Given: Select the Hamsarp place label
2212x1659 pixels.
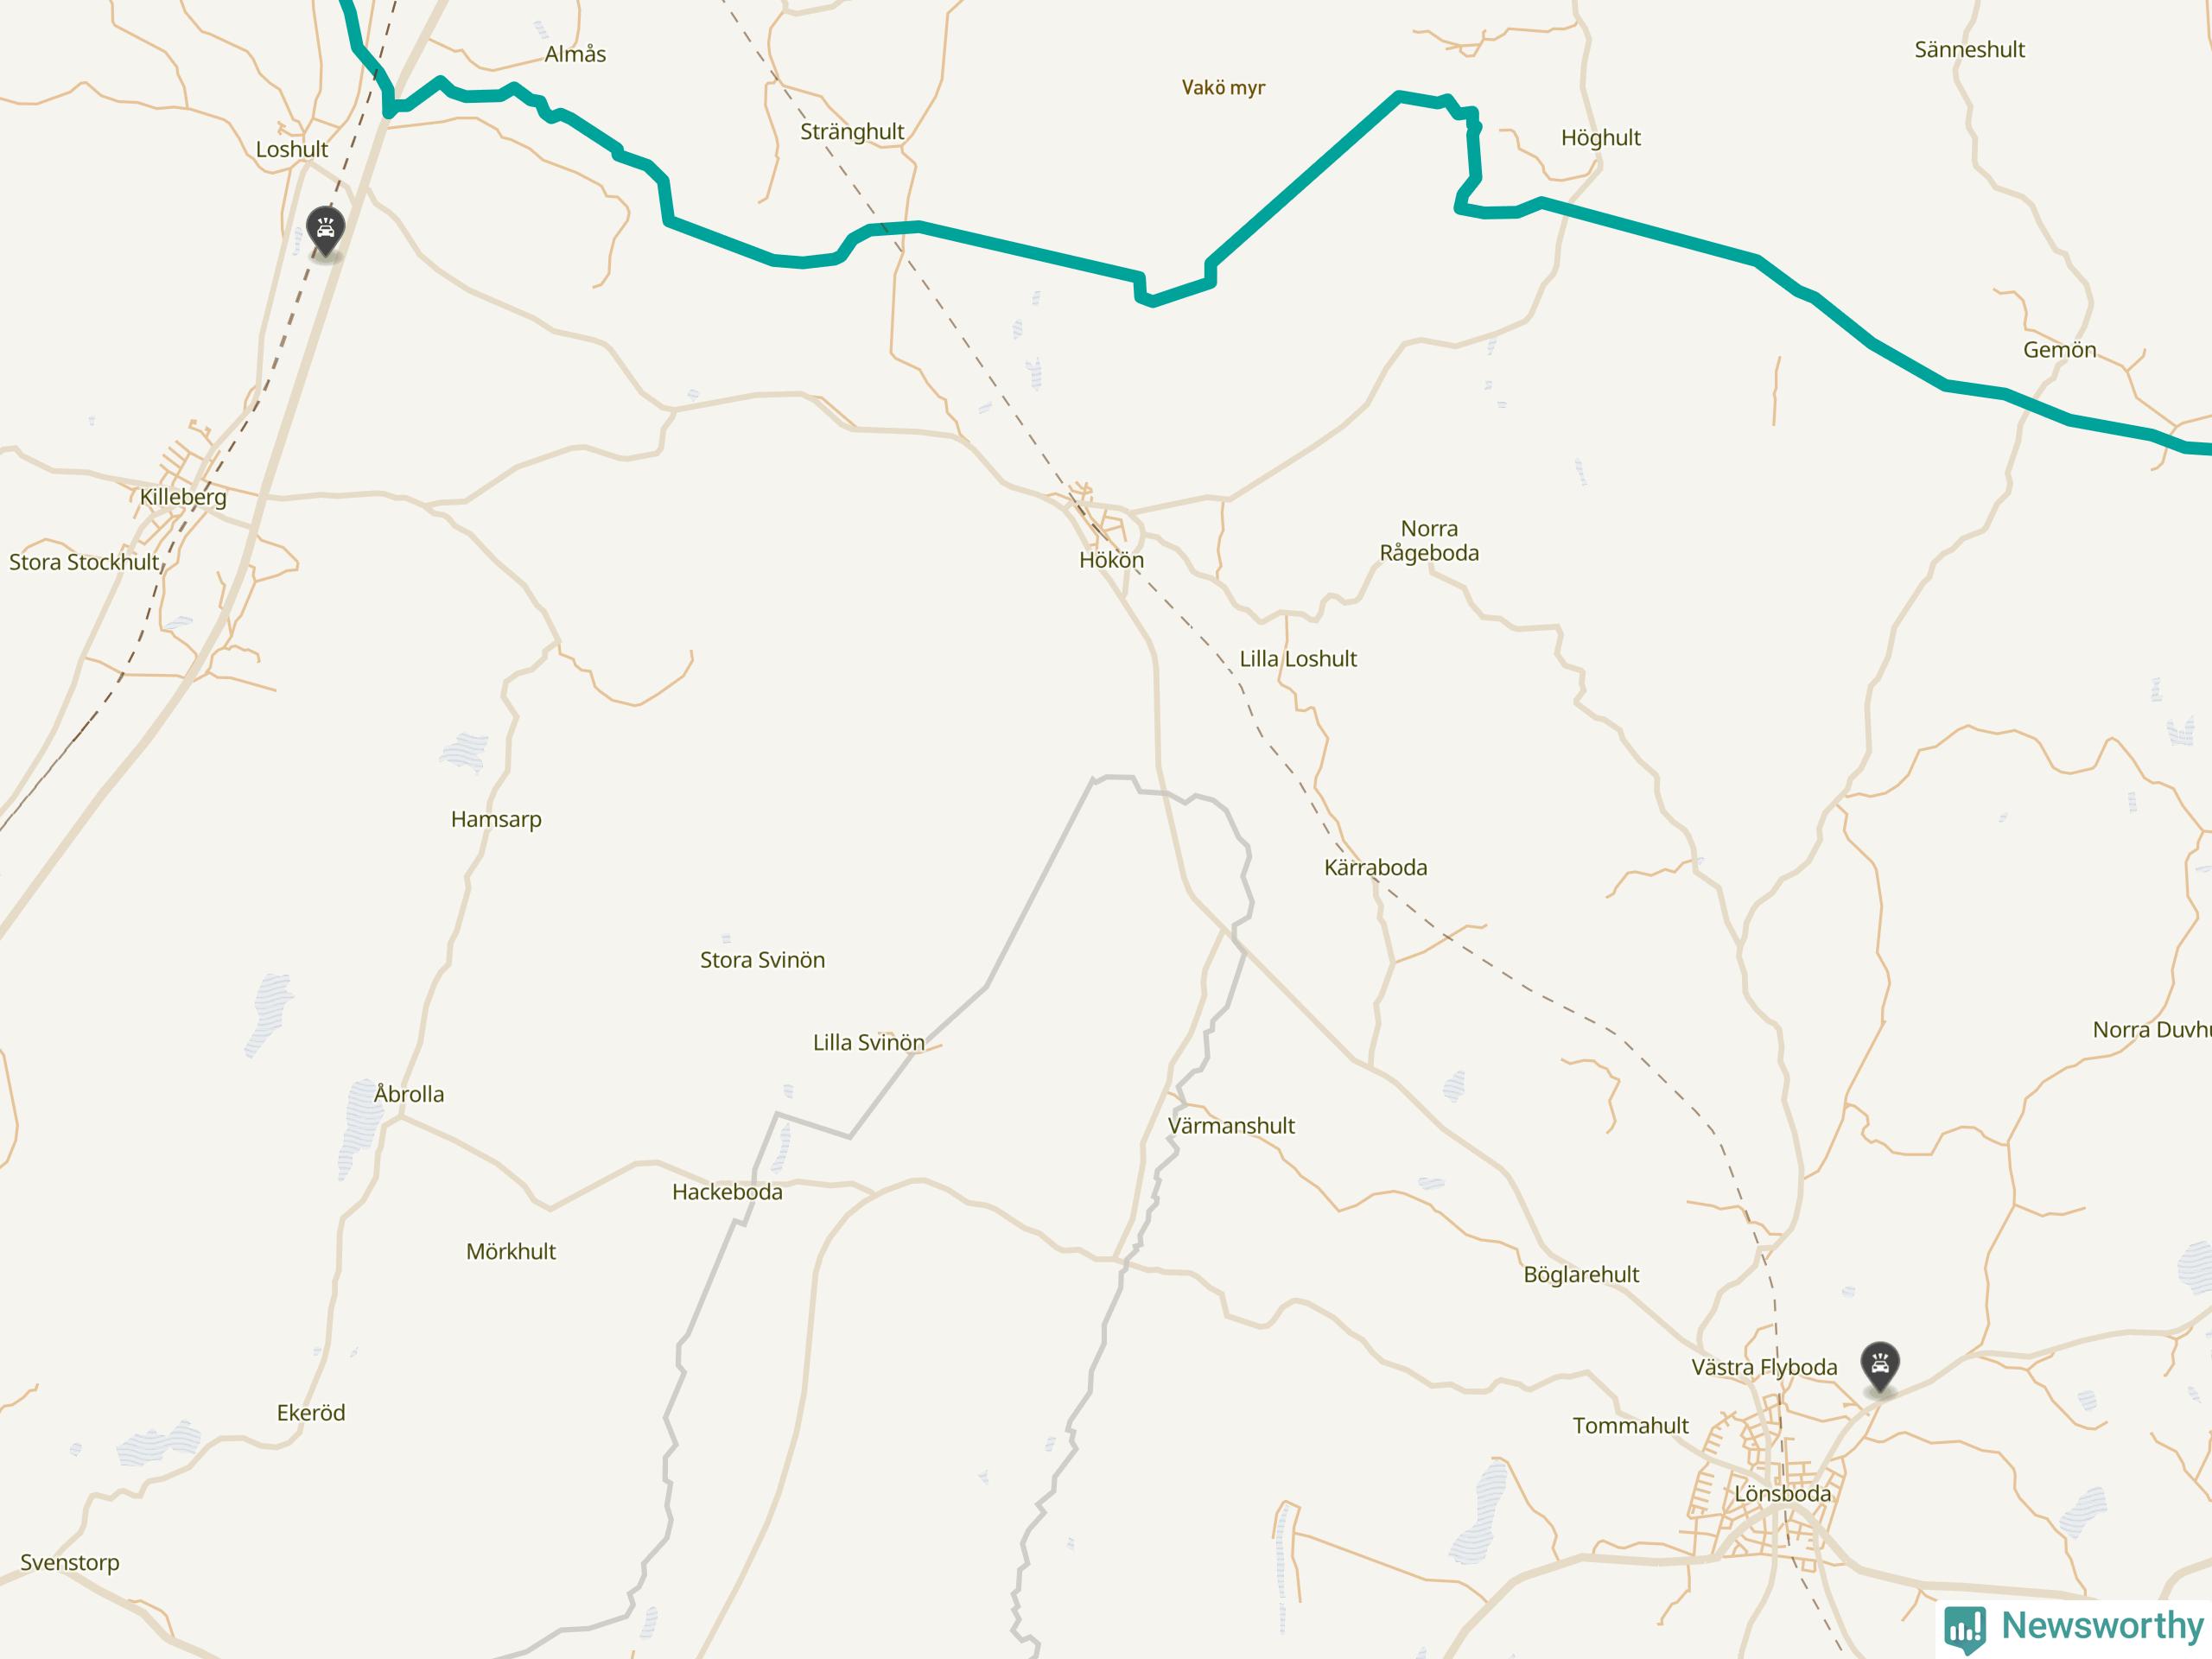Looking at the screenshot, I should point(496,820).
